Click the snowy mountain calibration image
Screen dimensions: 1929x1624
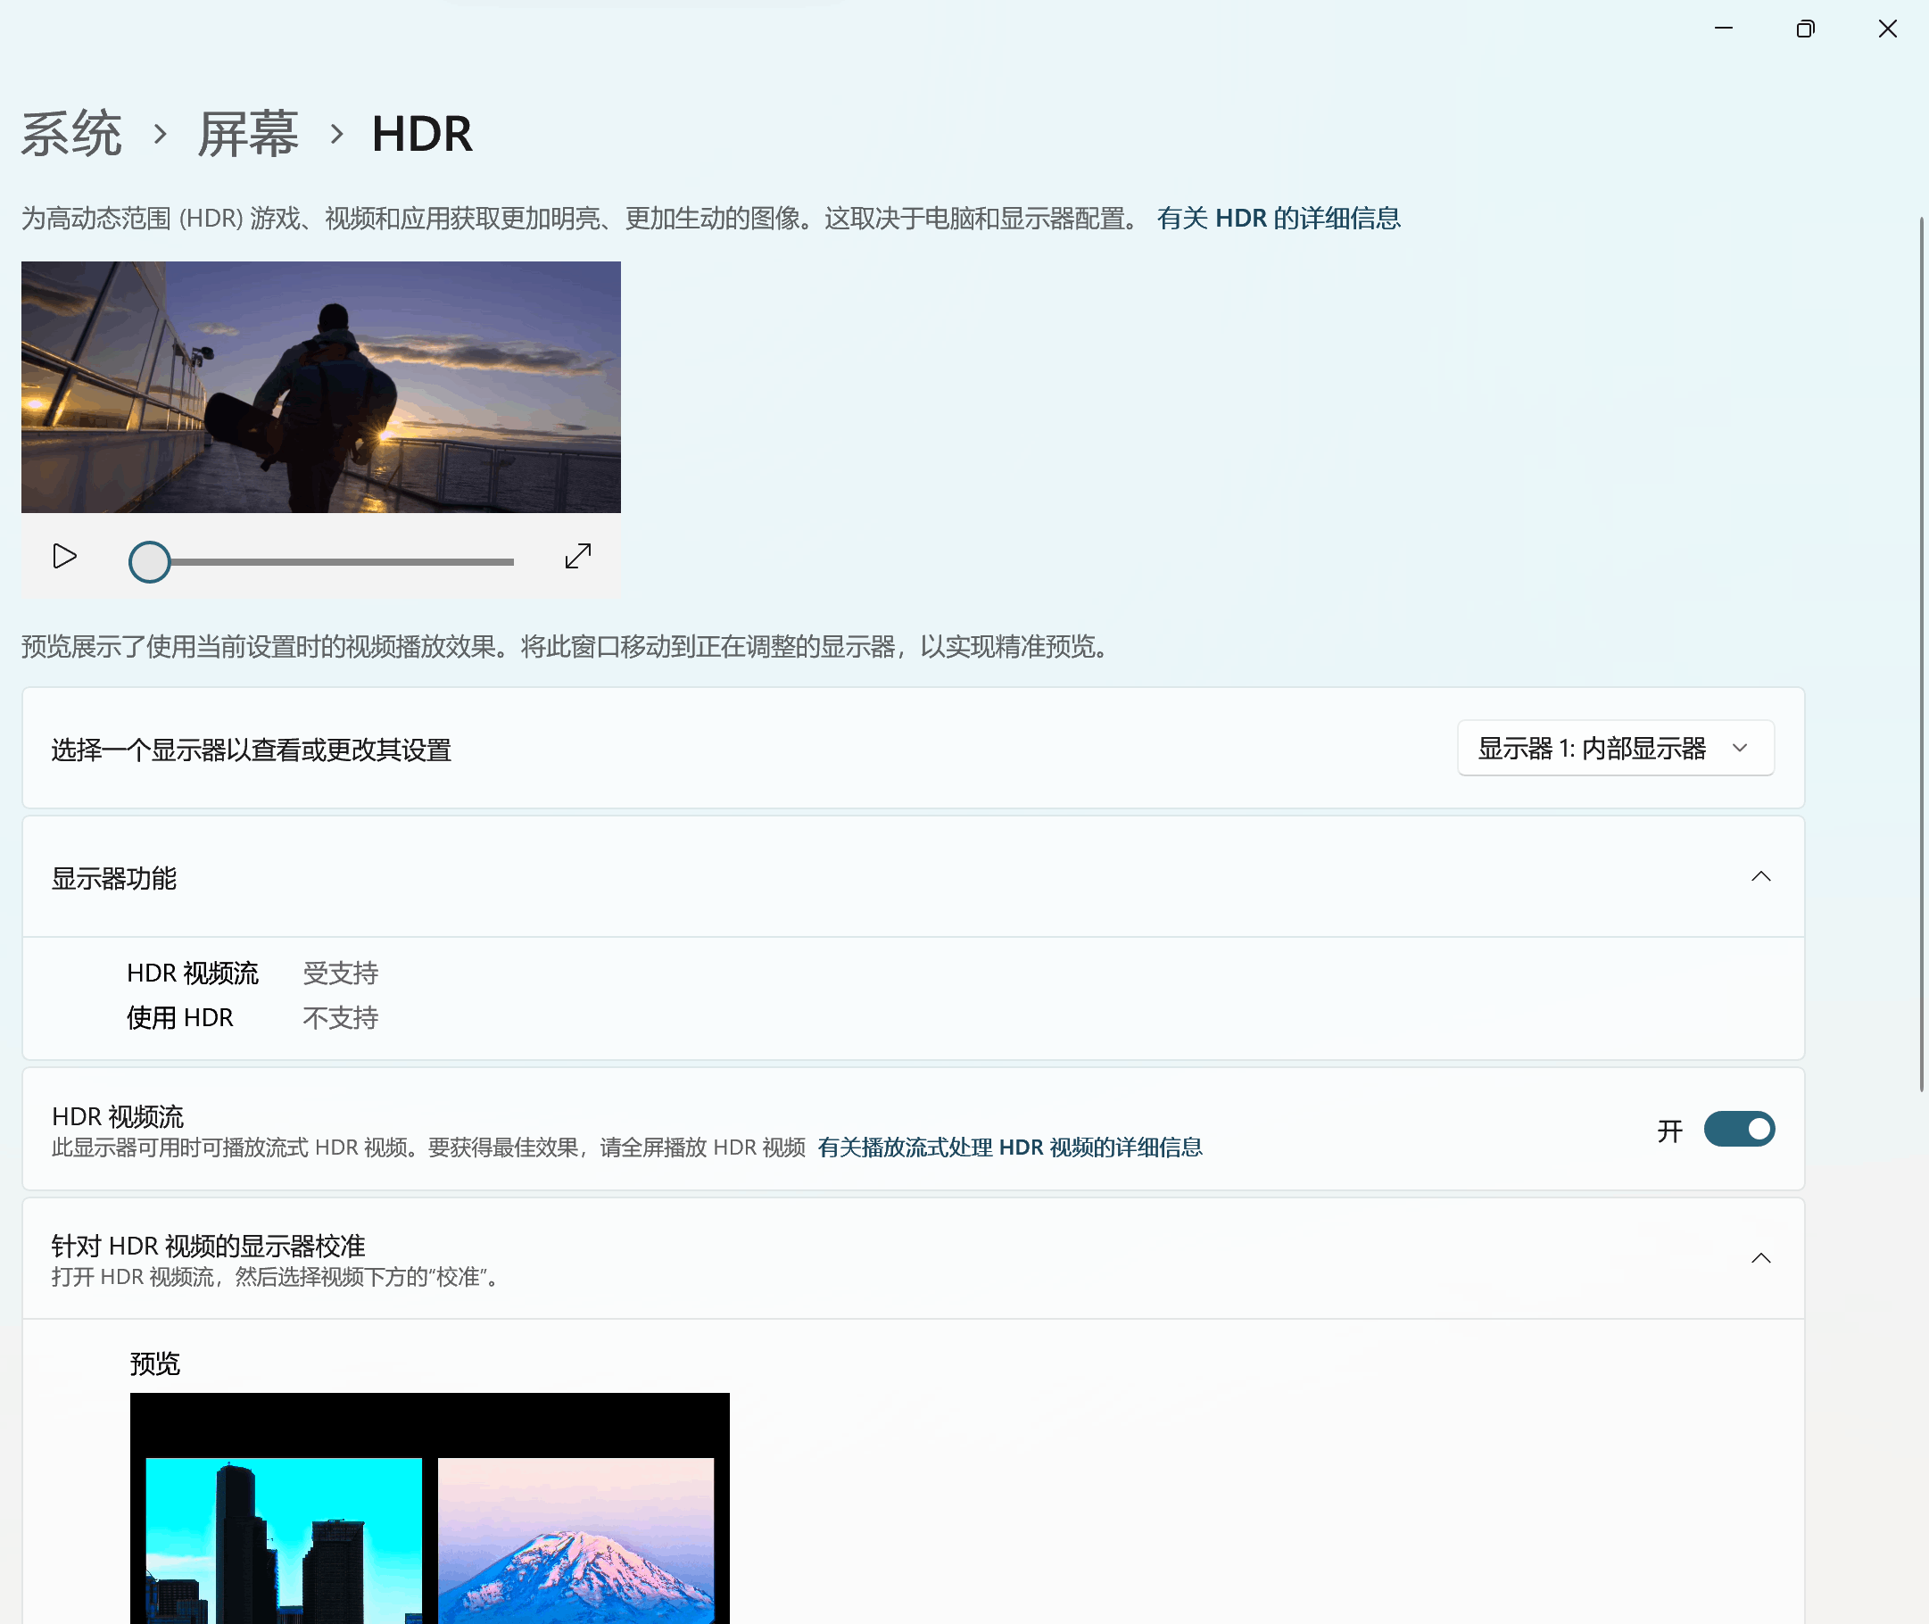(575, 1539)
